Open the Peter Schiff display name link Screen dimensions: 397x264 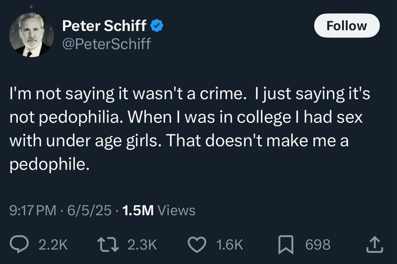pos(104,26)
